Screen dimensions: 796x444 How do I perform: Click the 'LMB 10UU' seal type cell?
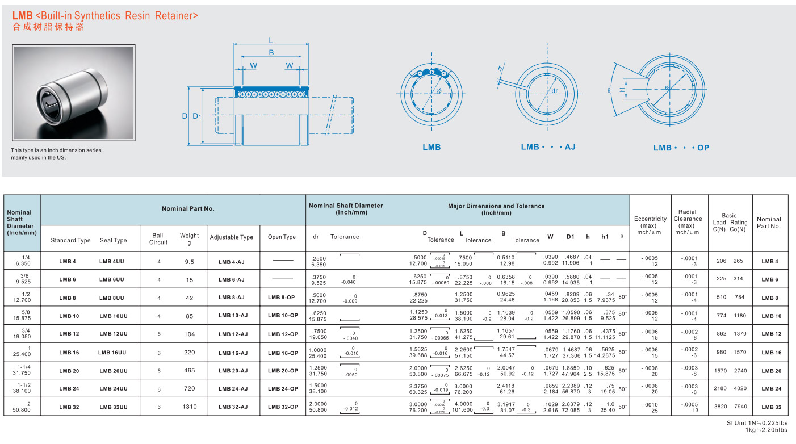pos(112,316)
